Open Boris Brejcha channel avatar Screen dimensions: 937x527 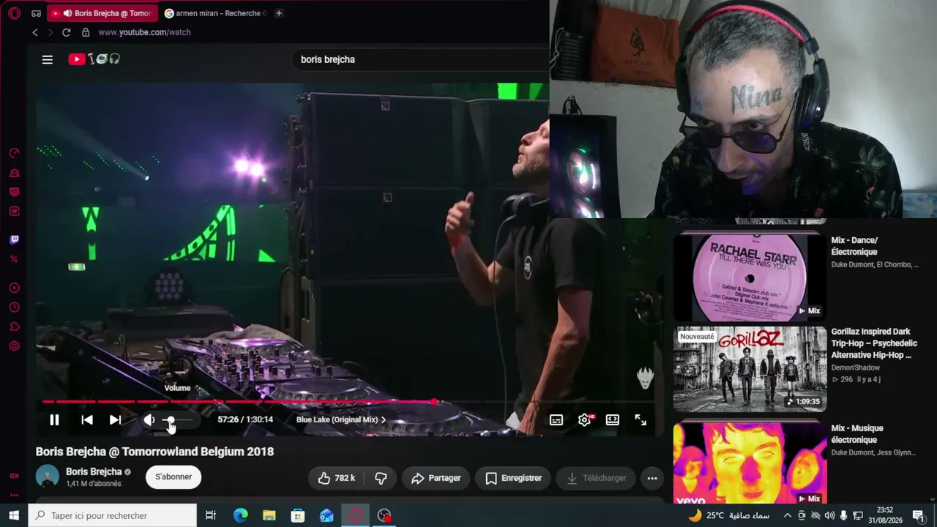pos(48,476)
